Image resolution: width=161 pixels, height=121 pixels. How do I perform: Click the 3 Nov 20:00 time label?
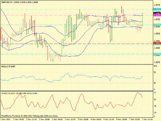(83, 119)
